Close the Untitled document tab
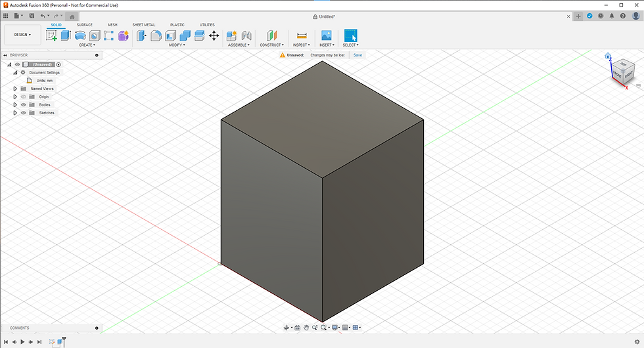The image size is (644, 348). point(568,16)
